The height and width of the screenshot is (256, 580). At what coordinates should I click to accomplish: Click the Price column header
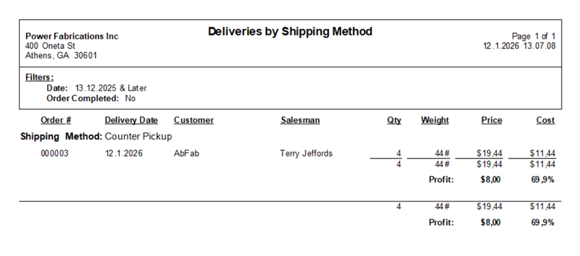tap(491, 120)
